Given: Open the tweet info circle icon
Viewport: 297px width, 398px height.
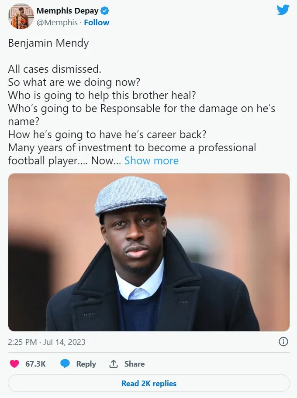Looking at the screenshot, I should click(x=283, y=341).
